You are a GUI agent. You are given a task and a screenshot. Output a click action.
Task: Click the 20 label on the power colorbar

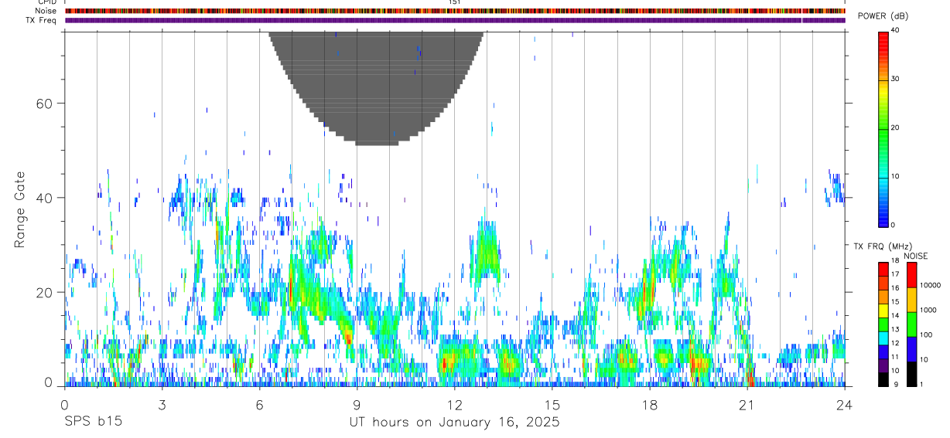click(x=896, y=127)
